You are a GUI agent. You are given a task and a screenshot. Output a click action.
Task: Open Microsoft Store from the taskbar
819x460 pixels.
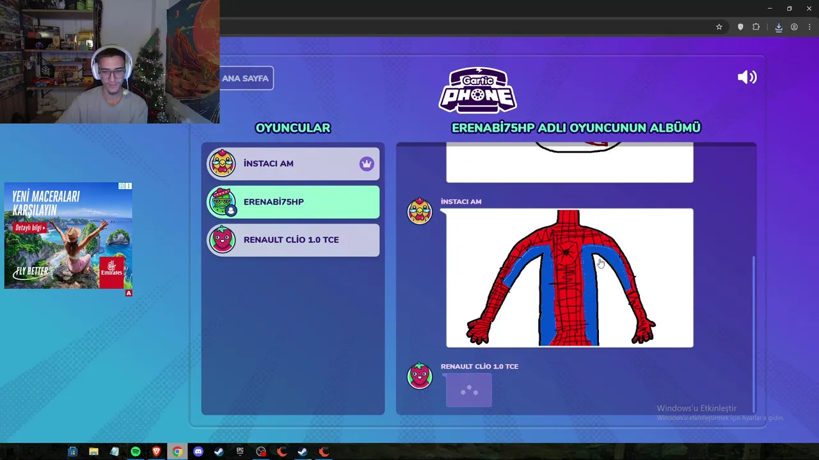(72, 452)
